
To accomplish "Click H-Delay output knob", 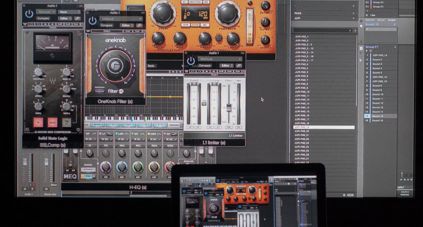I will (265, 22).
